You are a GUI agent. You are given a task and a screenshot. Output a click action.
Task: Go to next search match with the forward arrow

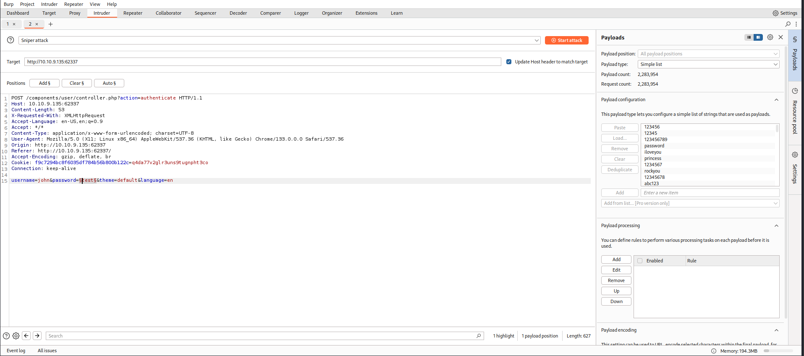pyautogui.click(x=37, y=335)
